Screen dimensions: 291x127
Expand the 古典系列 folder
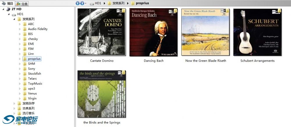14,108
